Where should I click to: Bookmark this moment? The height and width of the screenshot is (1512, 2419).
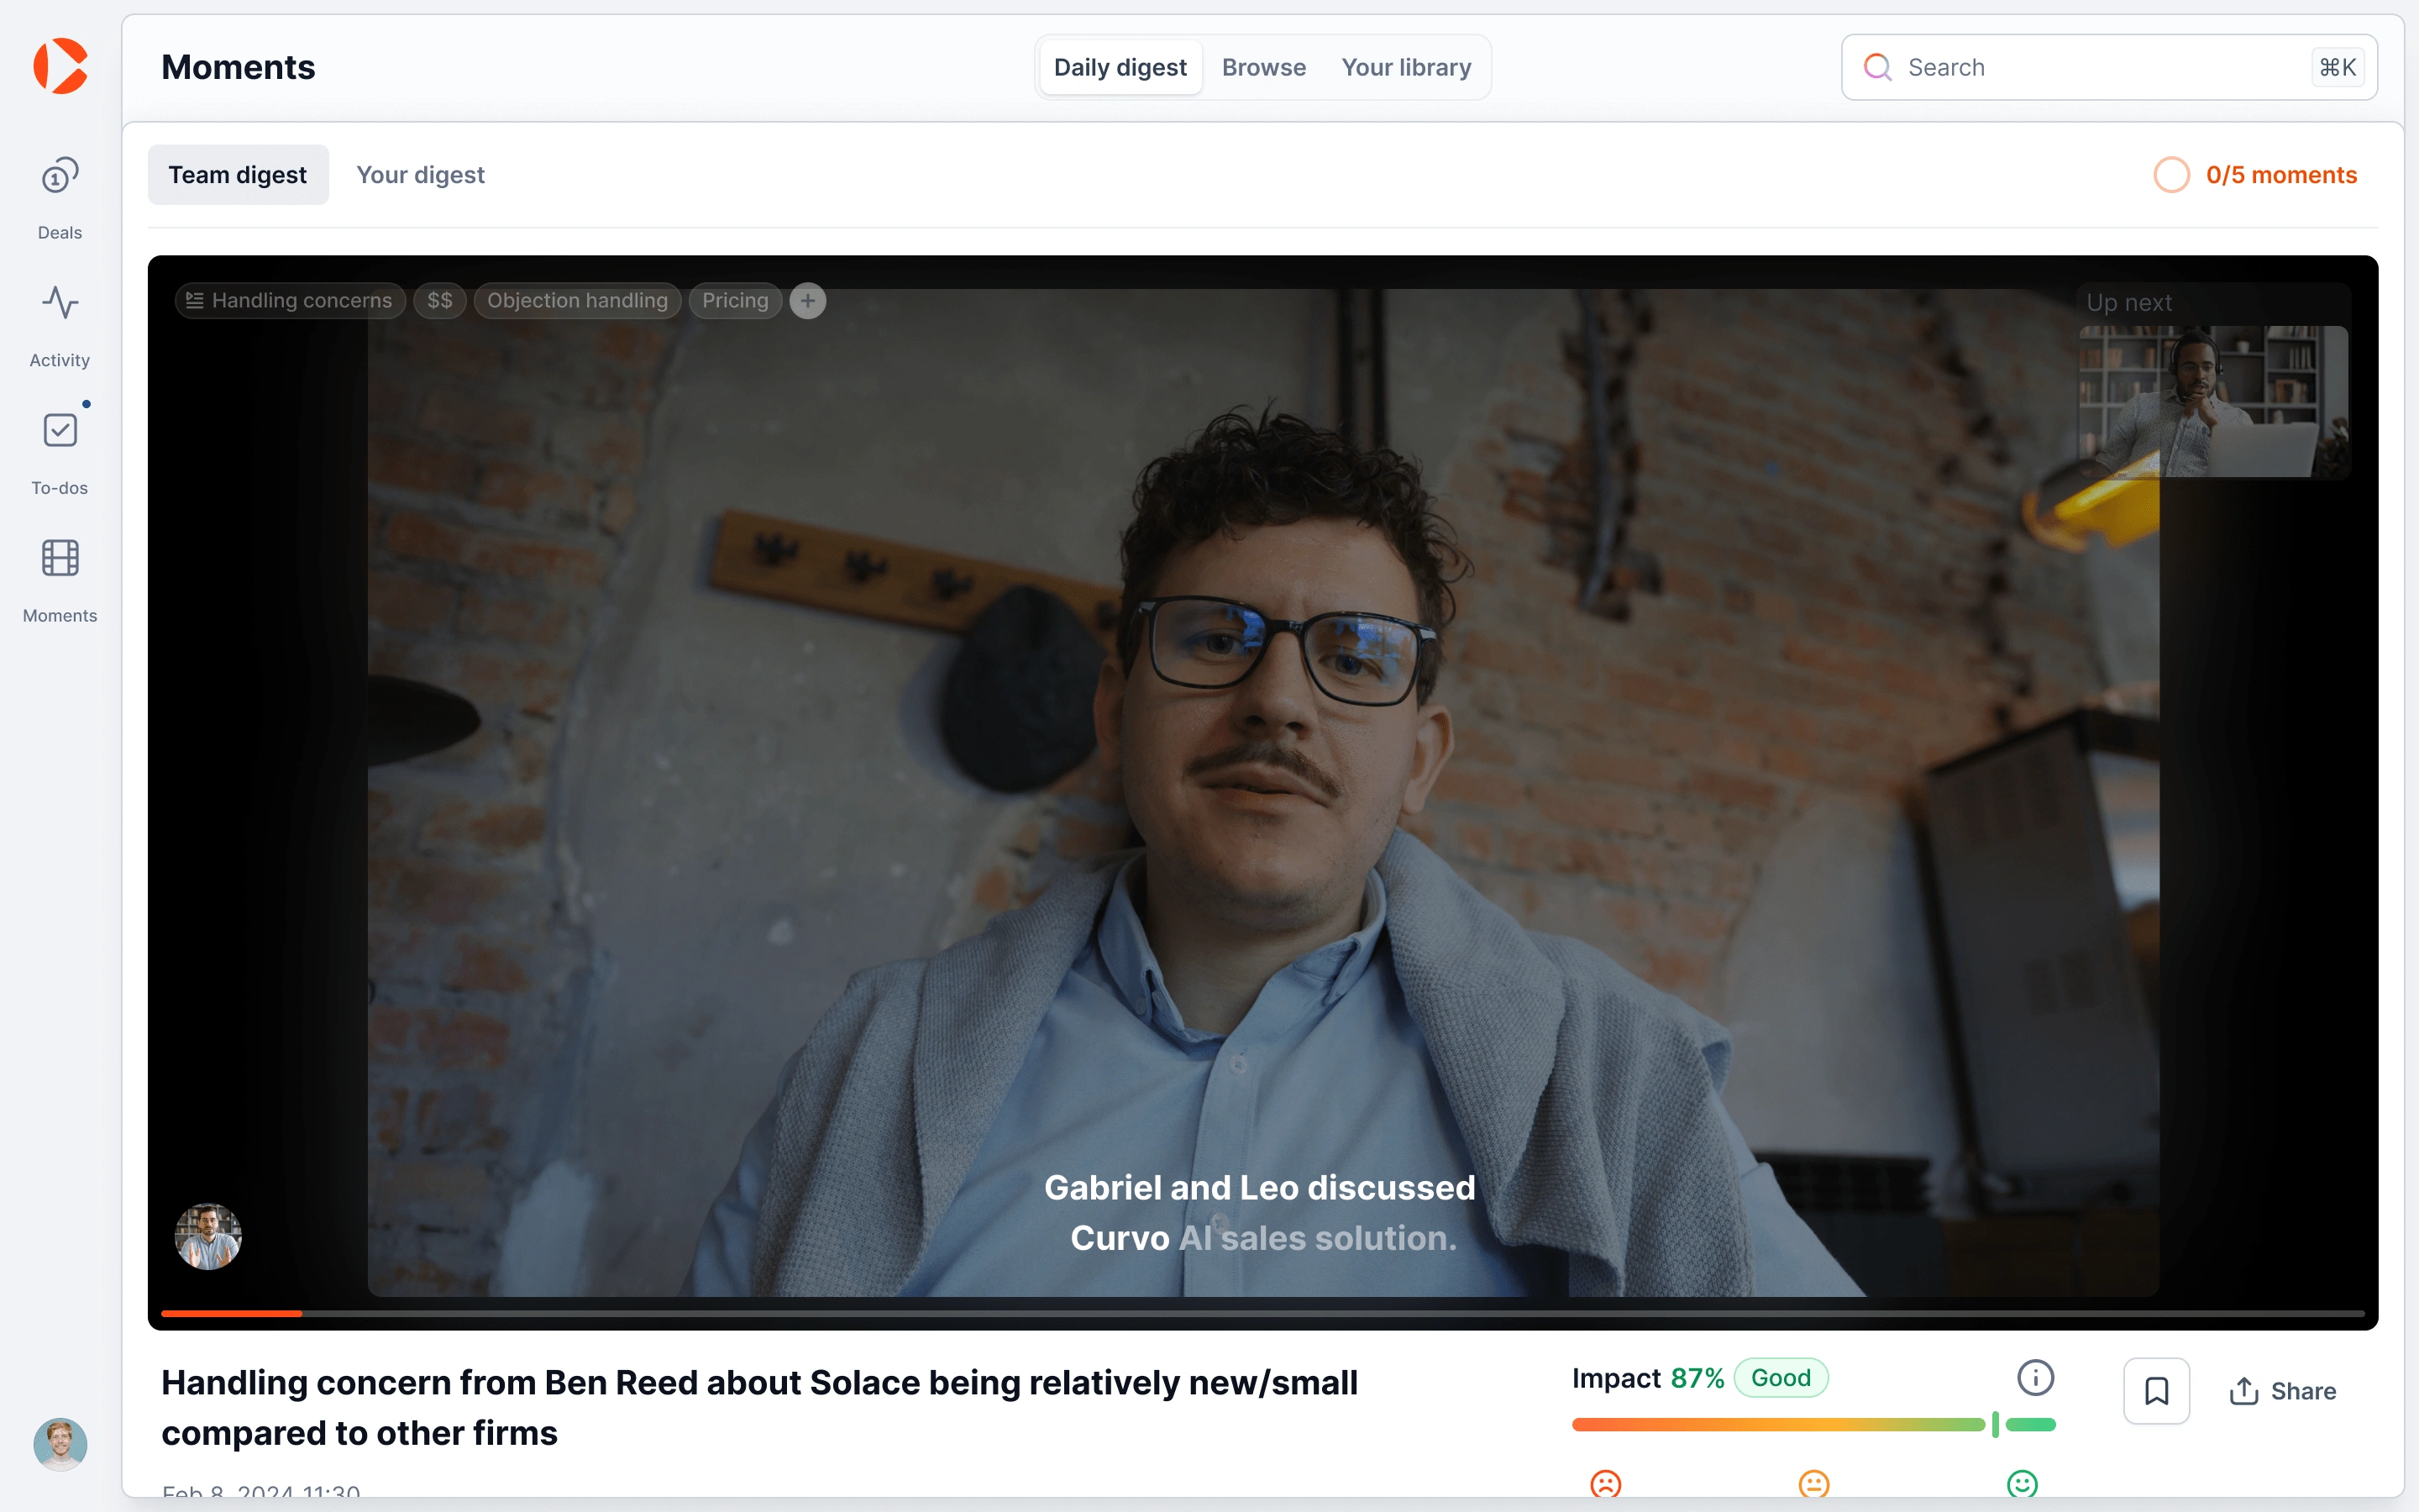pyautogui.click(x=2156, y=1390)
